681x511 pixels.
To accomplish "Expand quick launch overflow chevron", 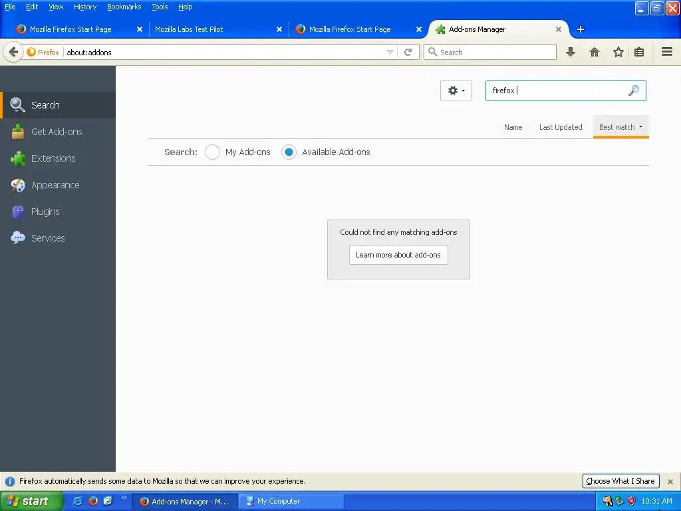I will point(124,498).
